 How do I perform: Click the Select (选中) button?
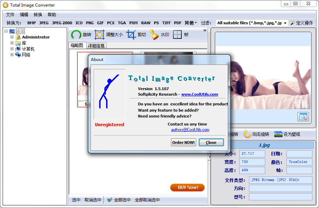click(76, 200)
